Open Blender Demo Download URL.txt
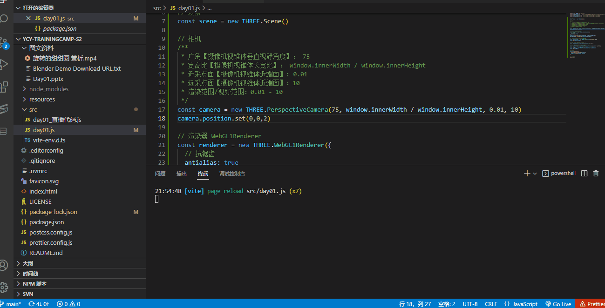 click(x=80, y=68)
